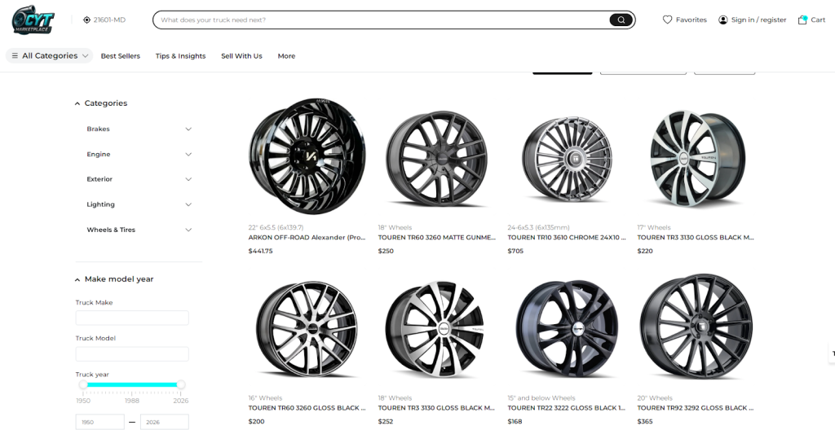Open ARKON OFF-ROAD Alexander product link
This screenshot has width=835, height=430.
[x=307, y=238]
